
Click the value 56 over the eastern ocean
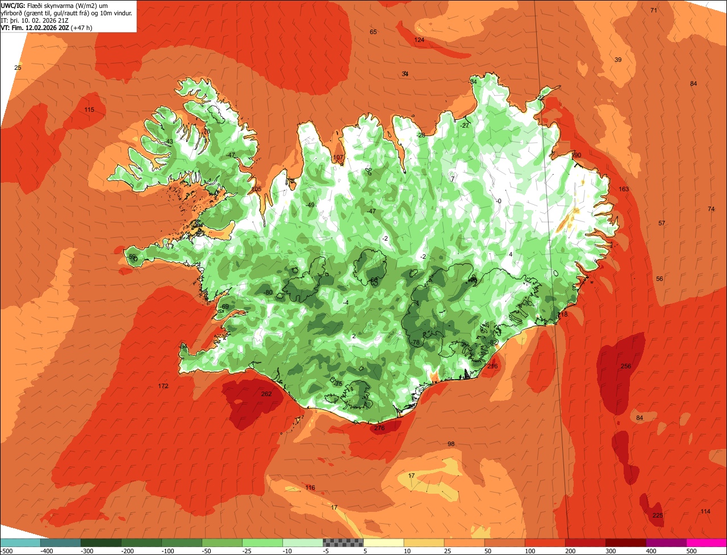pos(659,279)
